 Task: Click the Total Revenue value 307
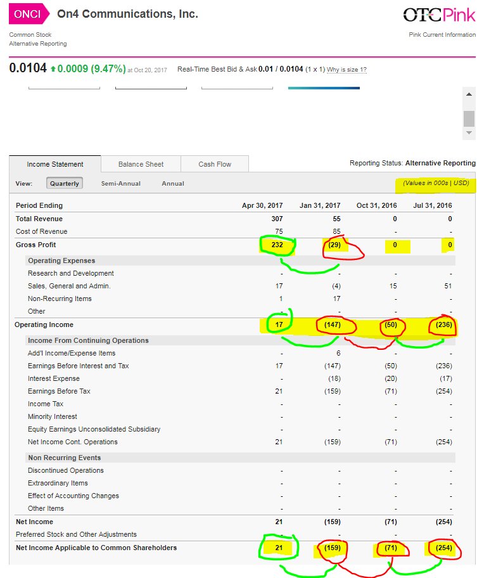[277, 219]
